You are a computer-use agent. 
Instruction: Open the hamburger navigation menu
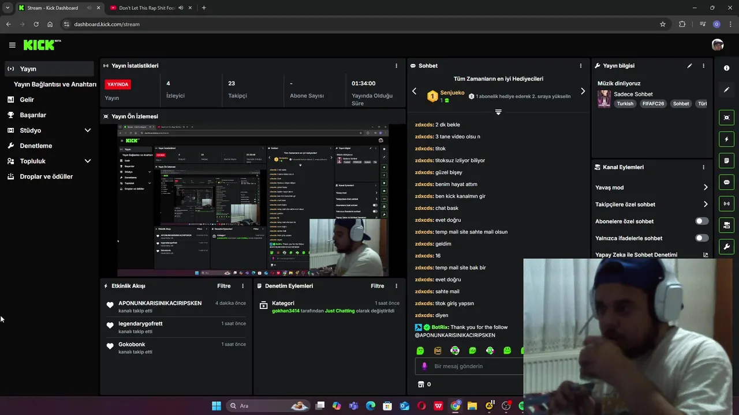pos(12,45)
